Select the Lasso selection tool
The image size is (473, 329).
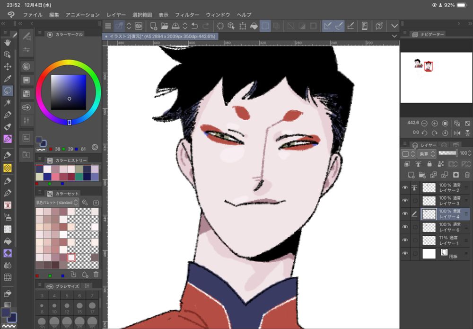pyautogui.click(x=8, y=90)
